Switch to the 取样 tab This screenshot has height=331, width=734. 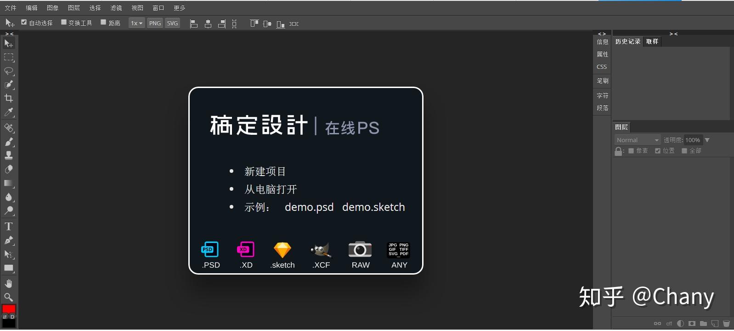652,42
